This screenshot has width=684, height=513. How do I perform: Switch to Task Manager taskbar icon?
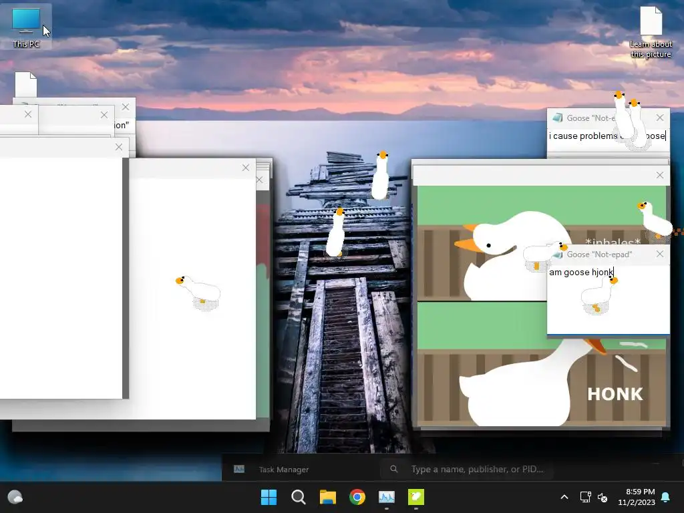[387, 497]
